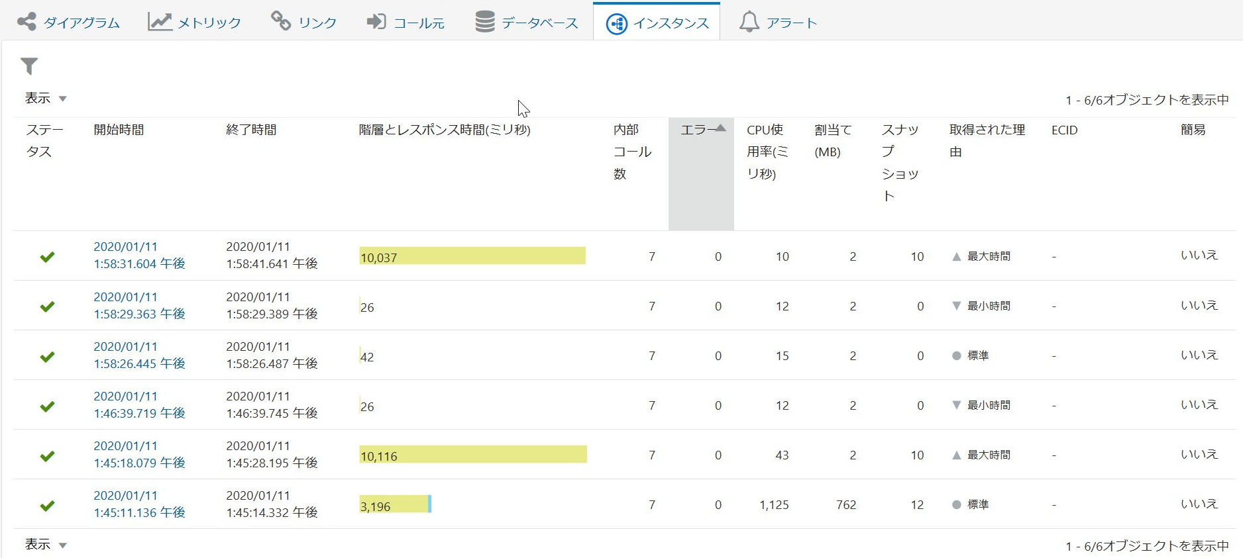This screenshot has height=558, width=1243.
Task: Click the 内部コール数 column header
Action: [x=632, y=152]
